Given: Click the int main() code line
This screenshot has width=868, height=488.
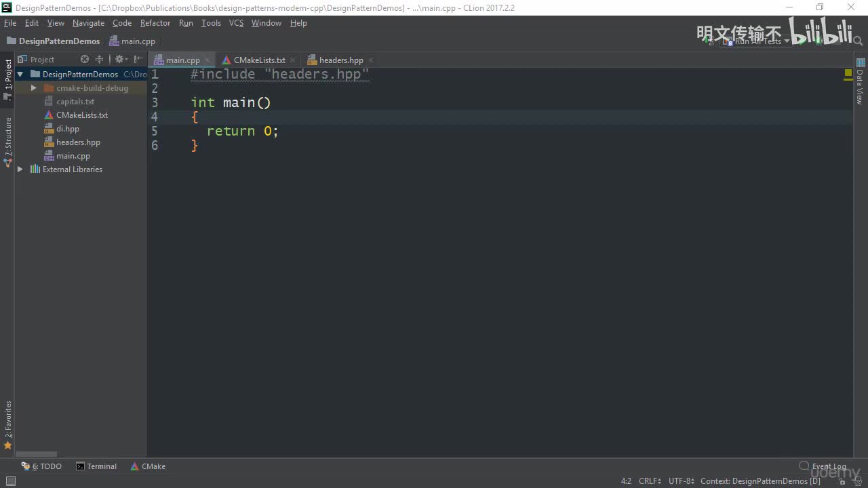Looking at the screenshot, I should click(x=231, y=102).
